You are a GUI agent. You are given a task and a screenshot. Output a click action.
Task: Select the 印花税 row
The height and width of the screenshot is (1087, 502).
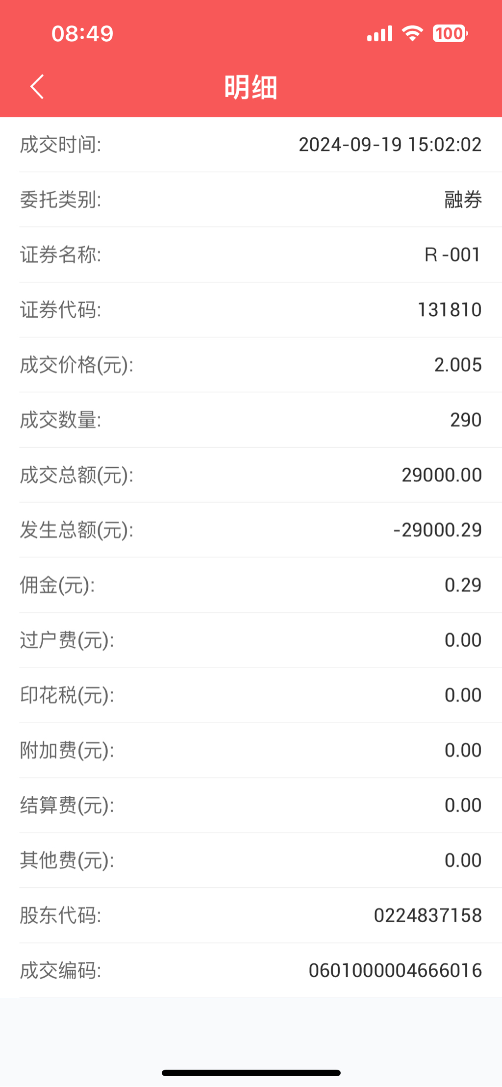(x=251, y=695)
